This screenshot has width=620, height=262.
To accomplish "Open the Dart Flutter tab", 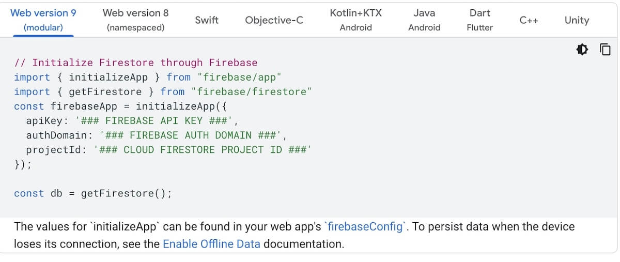I will tap(479, 20).
